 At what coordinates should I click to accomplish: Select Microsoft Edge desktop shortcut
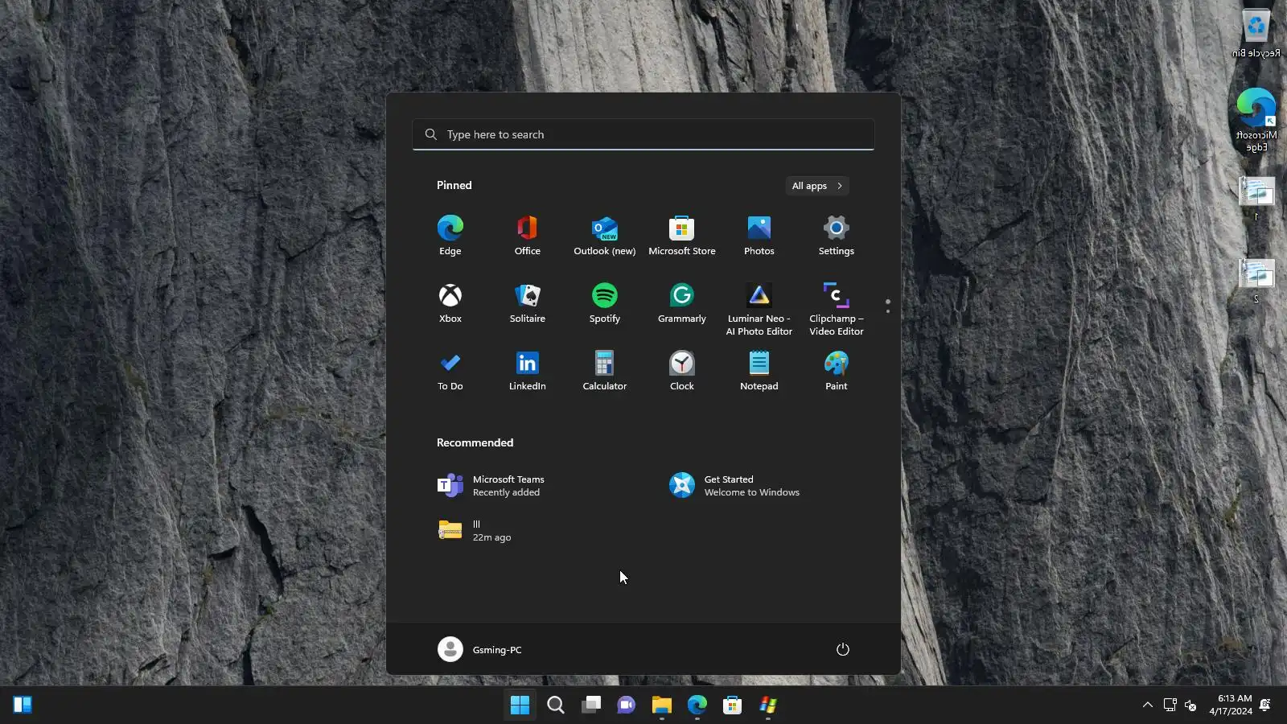coord(1256,121)
